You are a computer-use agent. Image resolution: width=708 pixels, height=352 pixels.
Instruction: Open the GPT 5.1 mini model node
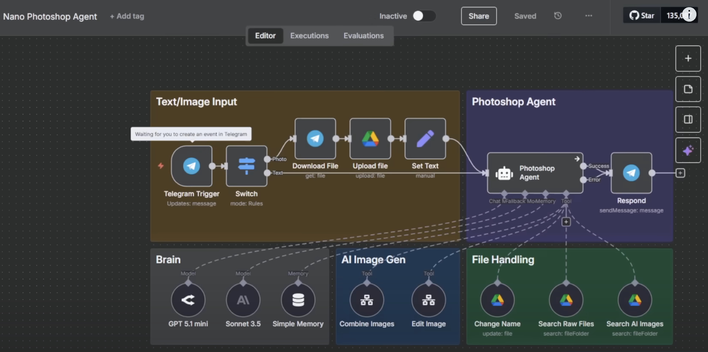tap(188, 299)
